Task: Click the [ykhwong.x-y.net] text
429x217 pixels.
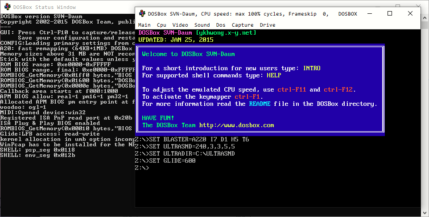Action: (226, 33)
